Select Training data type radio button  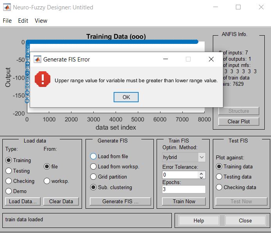click(x=9, y=160)
